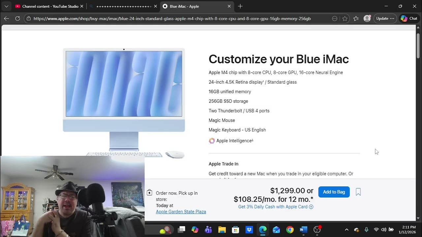This screenshot has width=422, height=237.
Task: Open Google Chrome from the taskbar
Action: (x=290, y=229)
